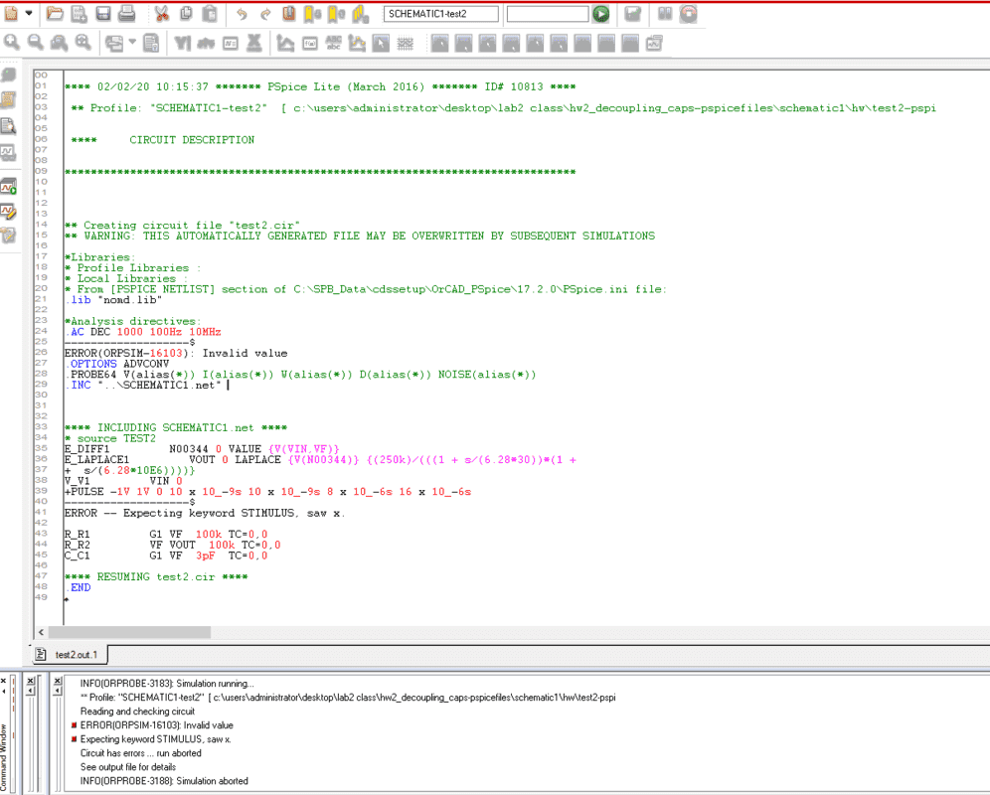Click the Run simulation sidebar icon
Viewport: 990px width, 795px height.
tap(9, 186)
